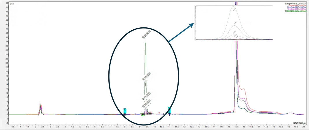Click the blue arrow pointing to the inset

[x=181, y=33]
